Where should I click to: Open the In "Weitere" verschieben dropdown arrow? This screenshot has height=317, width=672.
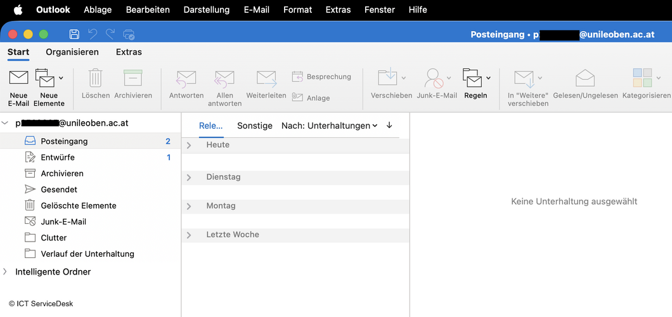point(540,78)
